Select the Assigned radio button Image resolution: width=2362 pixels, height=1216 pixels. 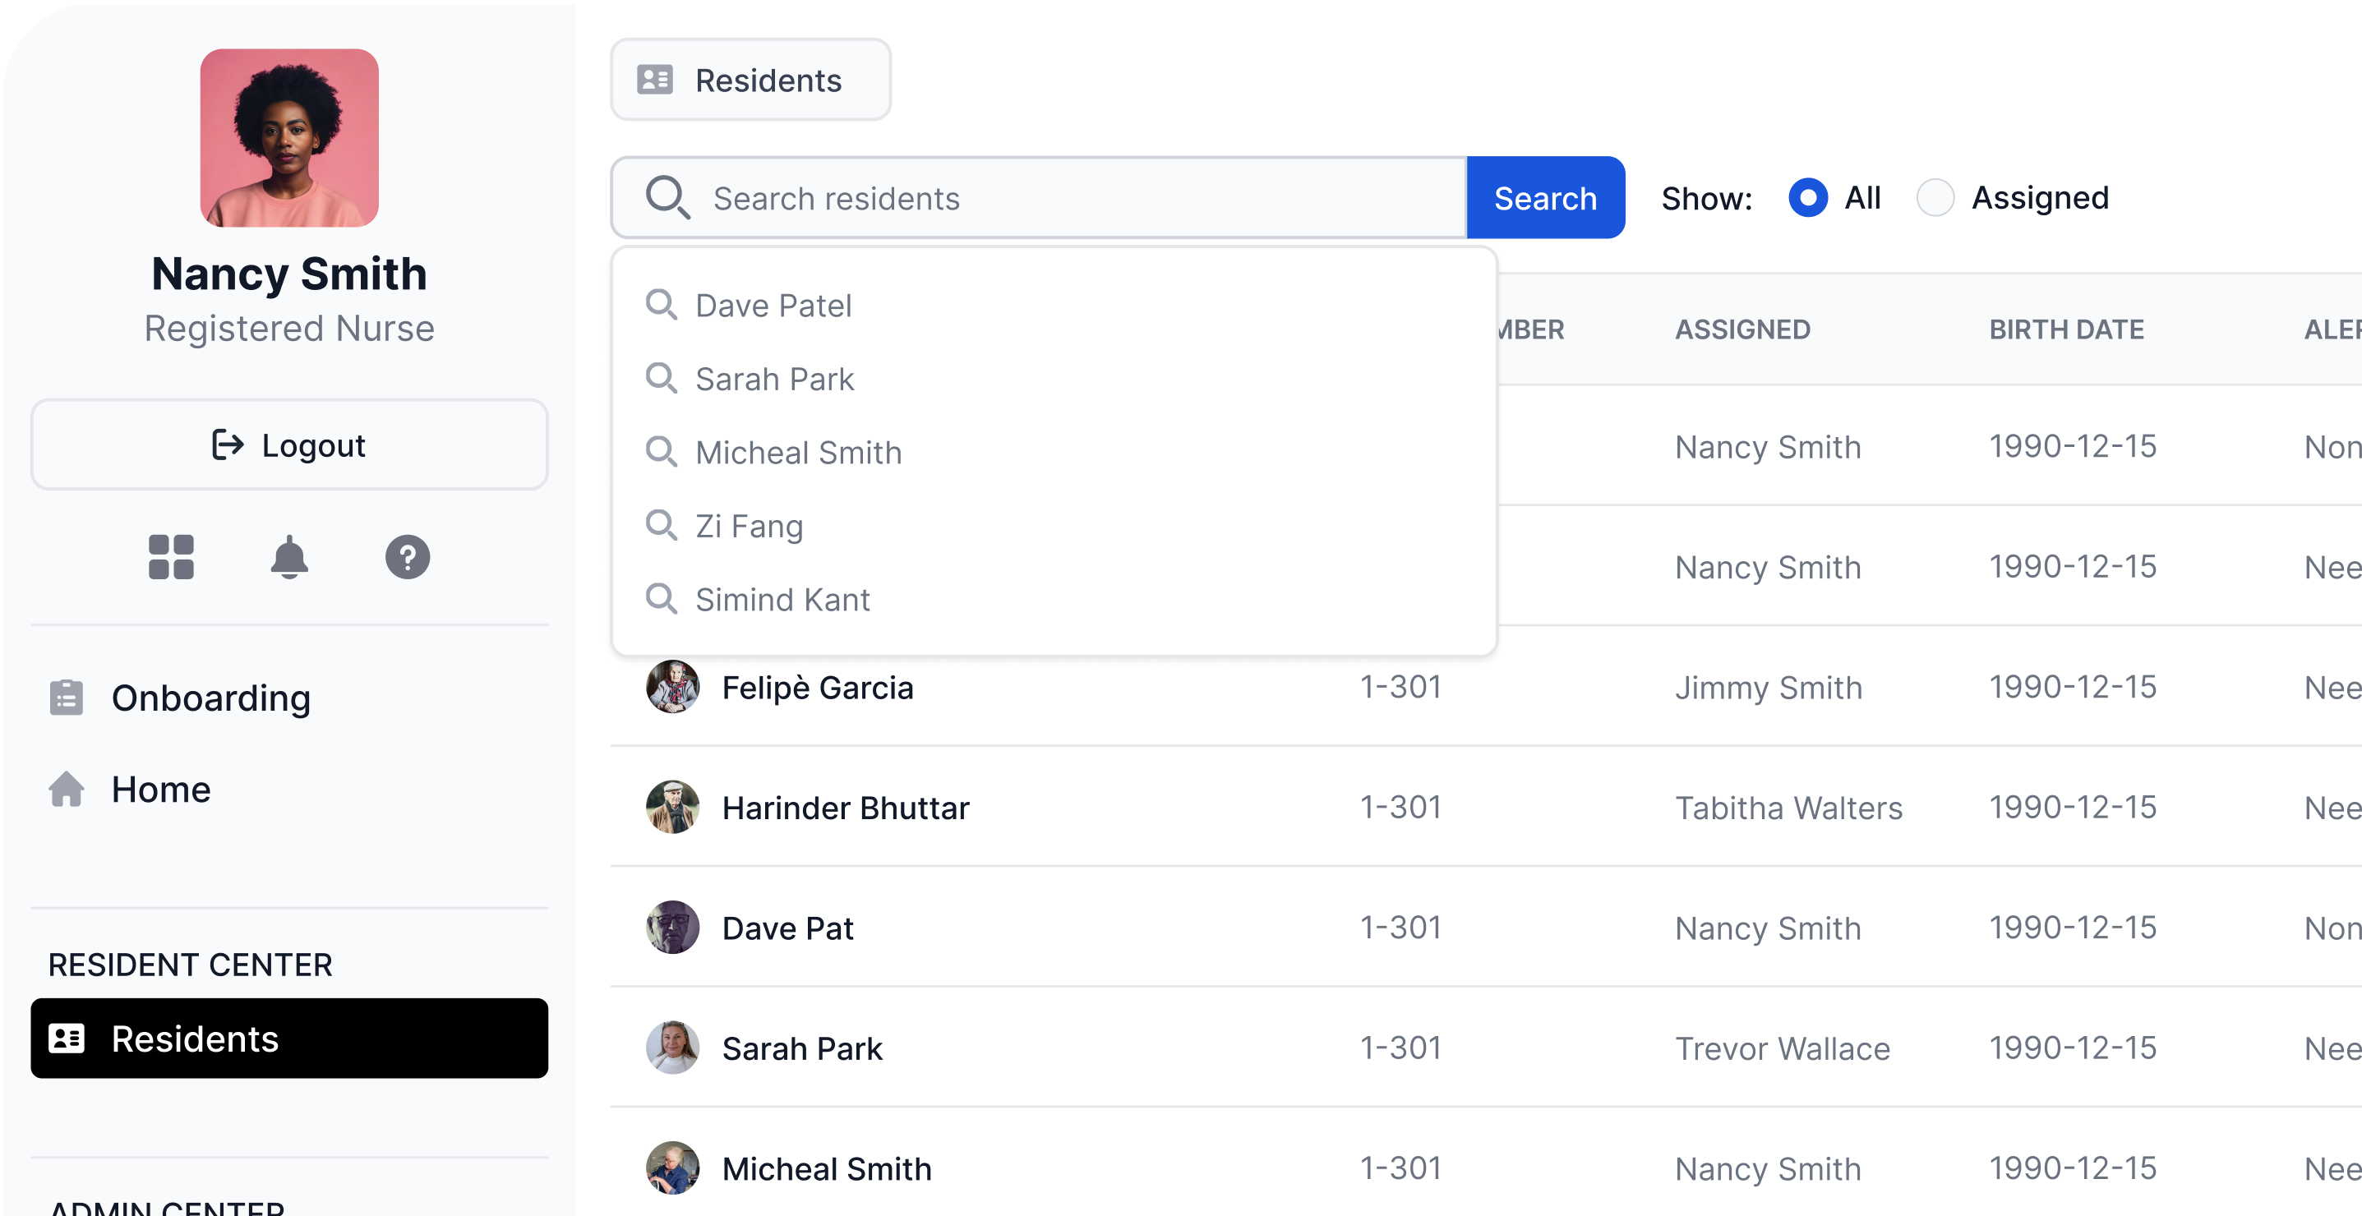[x=1935, y=198]
